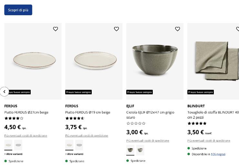
Task: Open Piatto FERDUS Ø19 cm beige title
Action: point(88,112)
